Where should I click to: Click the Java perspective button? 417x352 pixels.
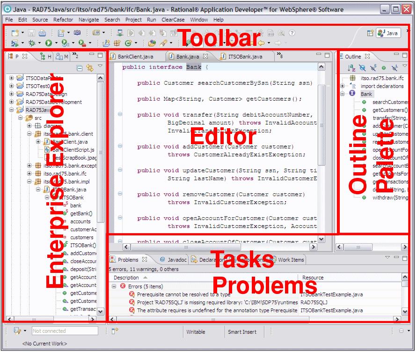point(388,33)
